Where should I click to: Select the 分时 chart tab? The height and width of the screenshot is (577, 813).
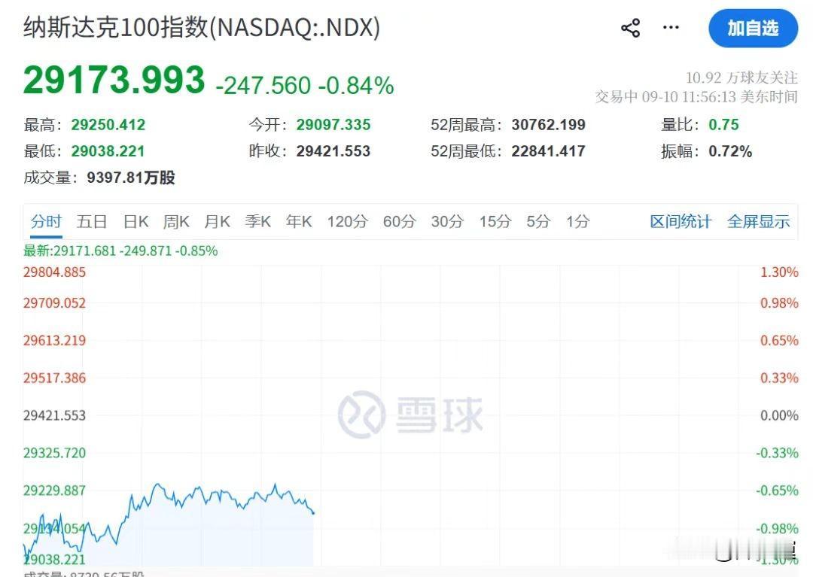(x=46, y=222)
